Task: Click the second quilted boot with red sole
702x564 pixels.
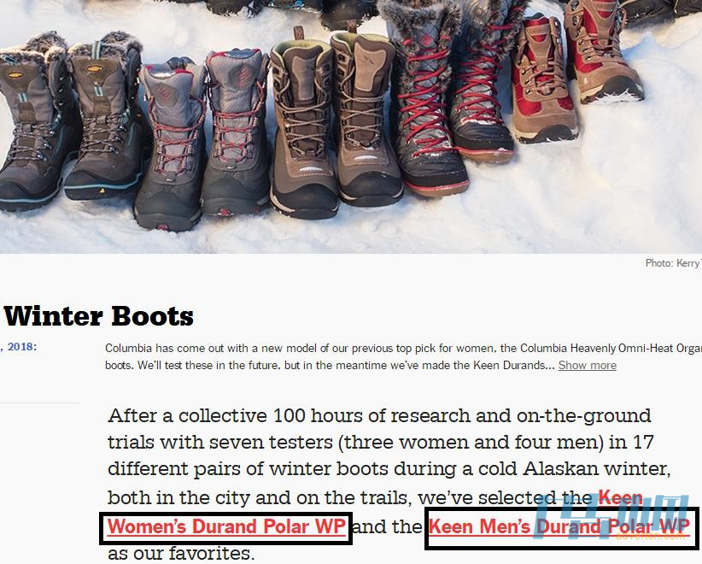Action: click(x=482, y=85)
